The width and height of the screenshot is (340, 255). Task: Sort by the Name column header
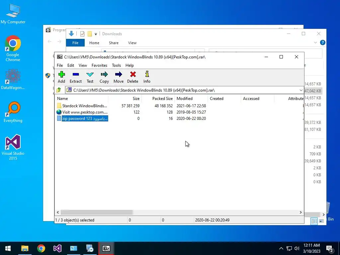point(82,98)
